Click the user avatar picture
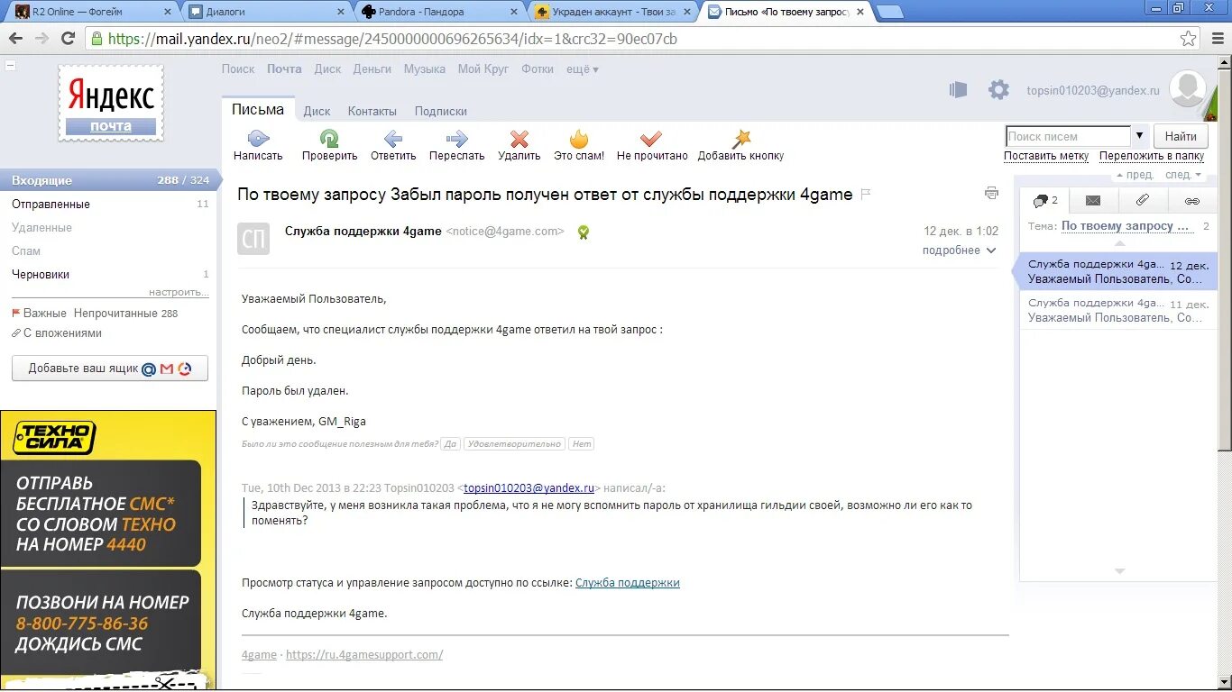1232x692 pixels. click(1188, 88)
